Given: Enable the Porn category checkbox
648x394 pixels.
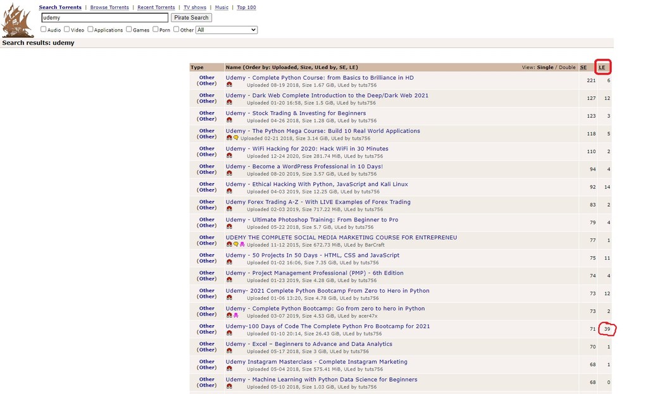Looking at the screenshot, I should click(x=156, y=29).
